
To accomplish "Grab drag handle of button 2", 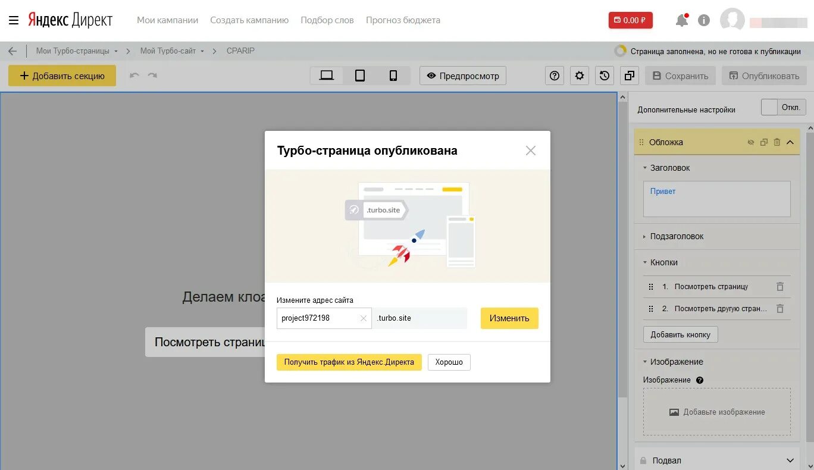I will 650,309.
